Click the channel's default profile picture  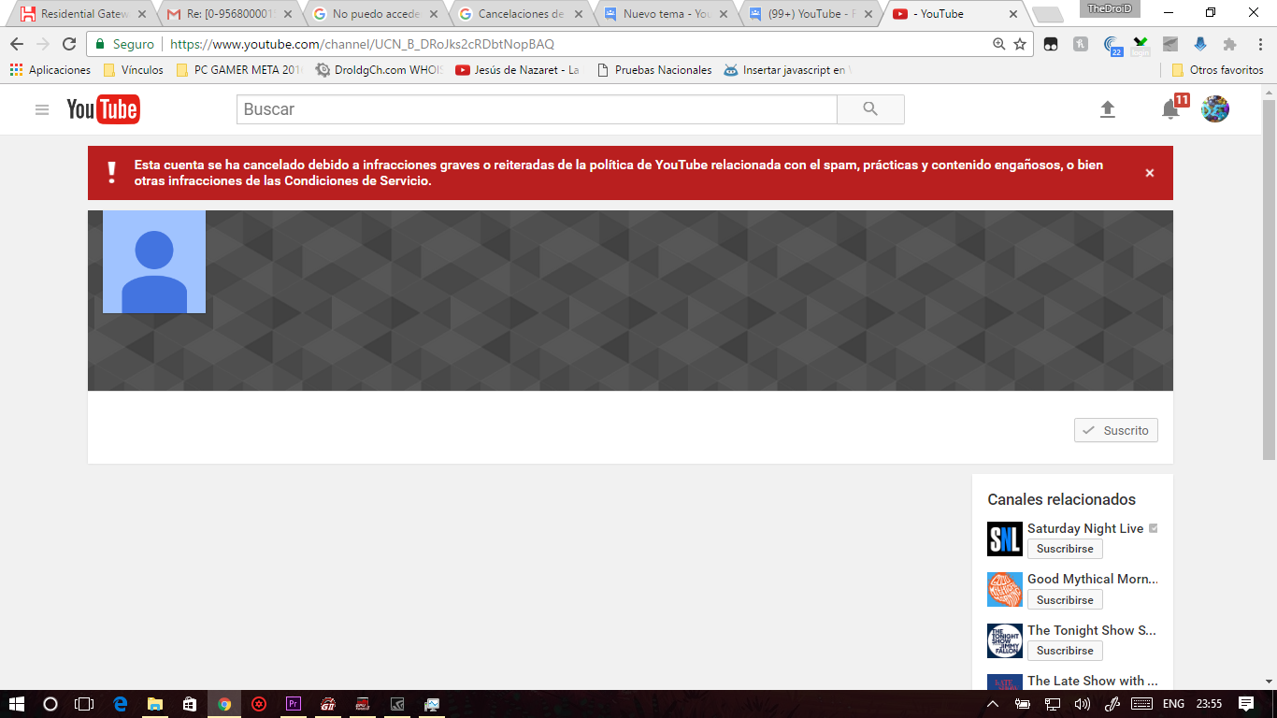pyautogui.click(x=154, y=262)
